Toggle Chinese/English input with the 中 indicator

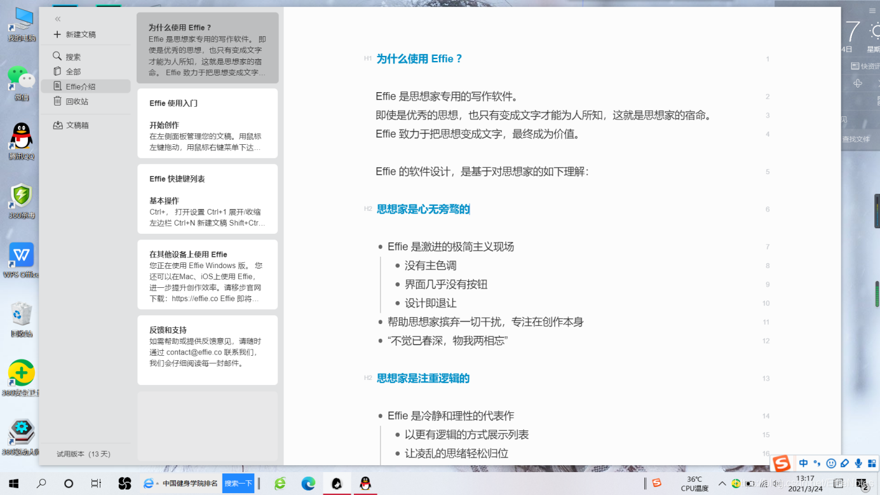click(x=802, y=464)
